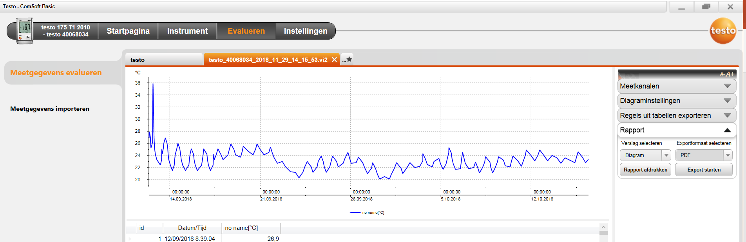Open the PDF export format dropdown
The width and height of the screenshot is (746, 242).
(x=728, y=155)
